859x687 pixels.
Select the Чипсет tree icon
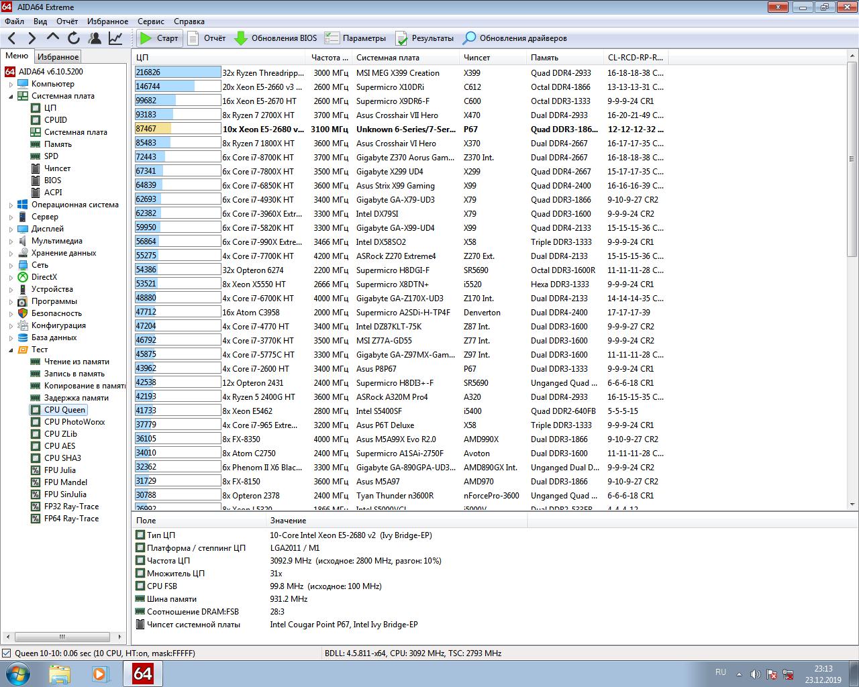click(36, 168)
